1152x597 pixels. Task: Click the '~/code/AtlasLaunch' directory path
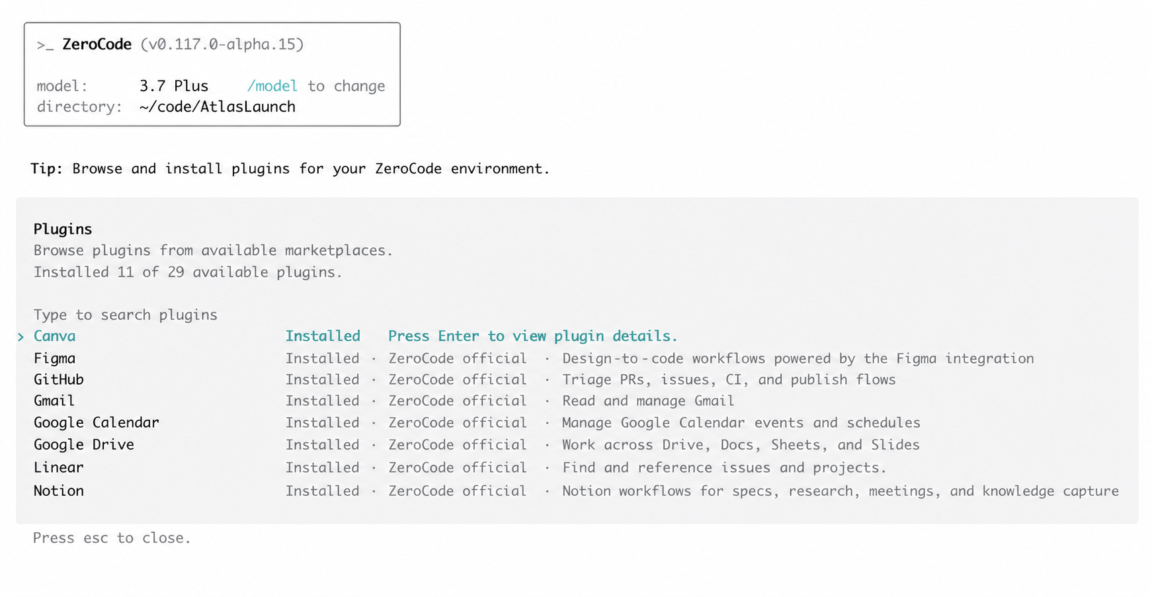click(x=218, y=106)
